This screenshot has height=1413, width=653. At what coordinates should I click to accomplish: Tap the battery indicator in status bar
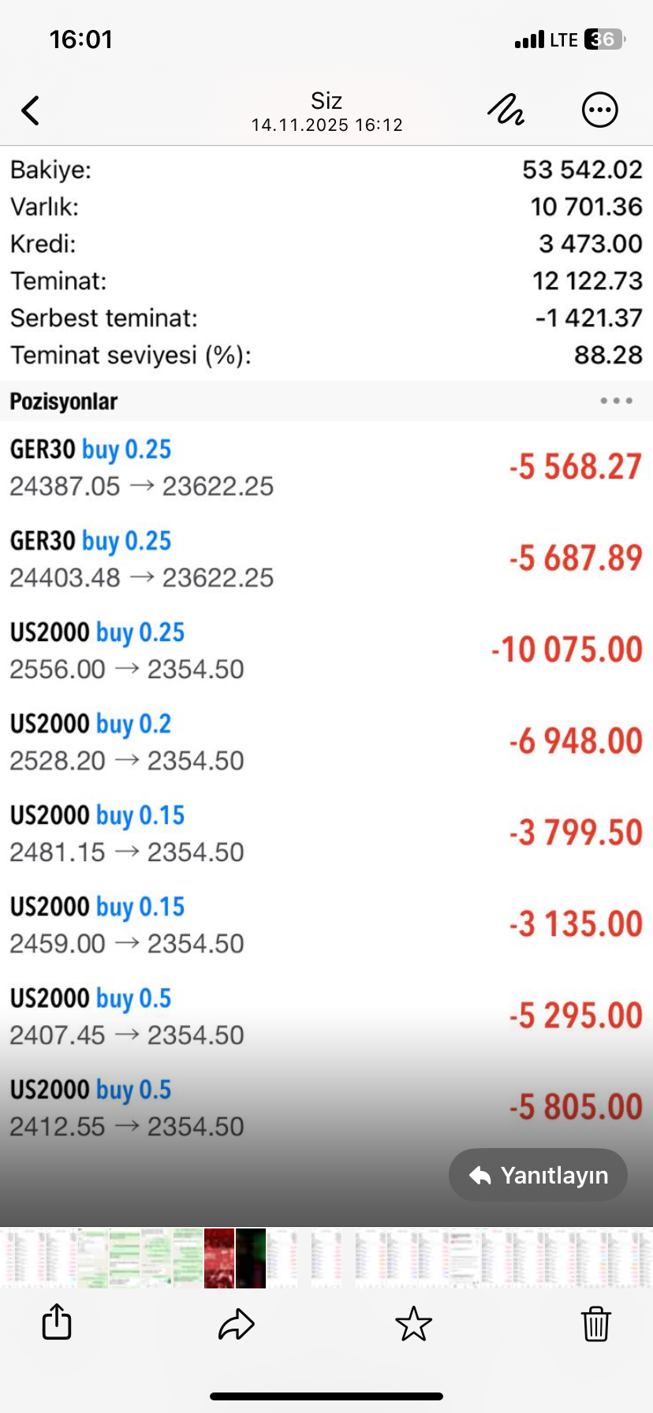[x=603, y=39]
